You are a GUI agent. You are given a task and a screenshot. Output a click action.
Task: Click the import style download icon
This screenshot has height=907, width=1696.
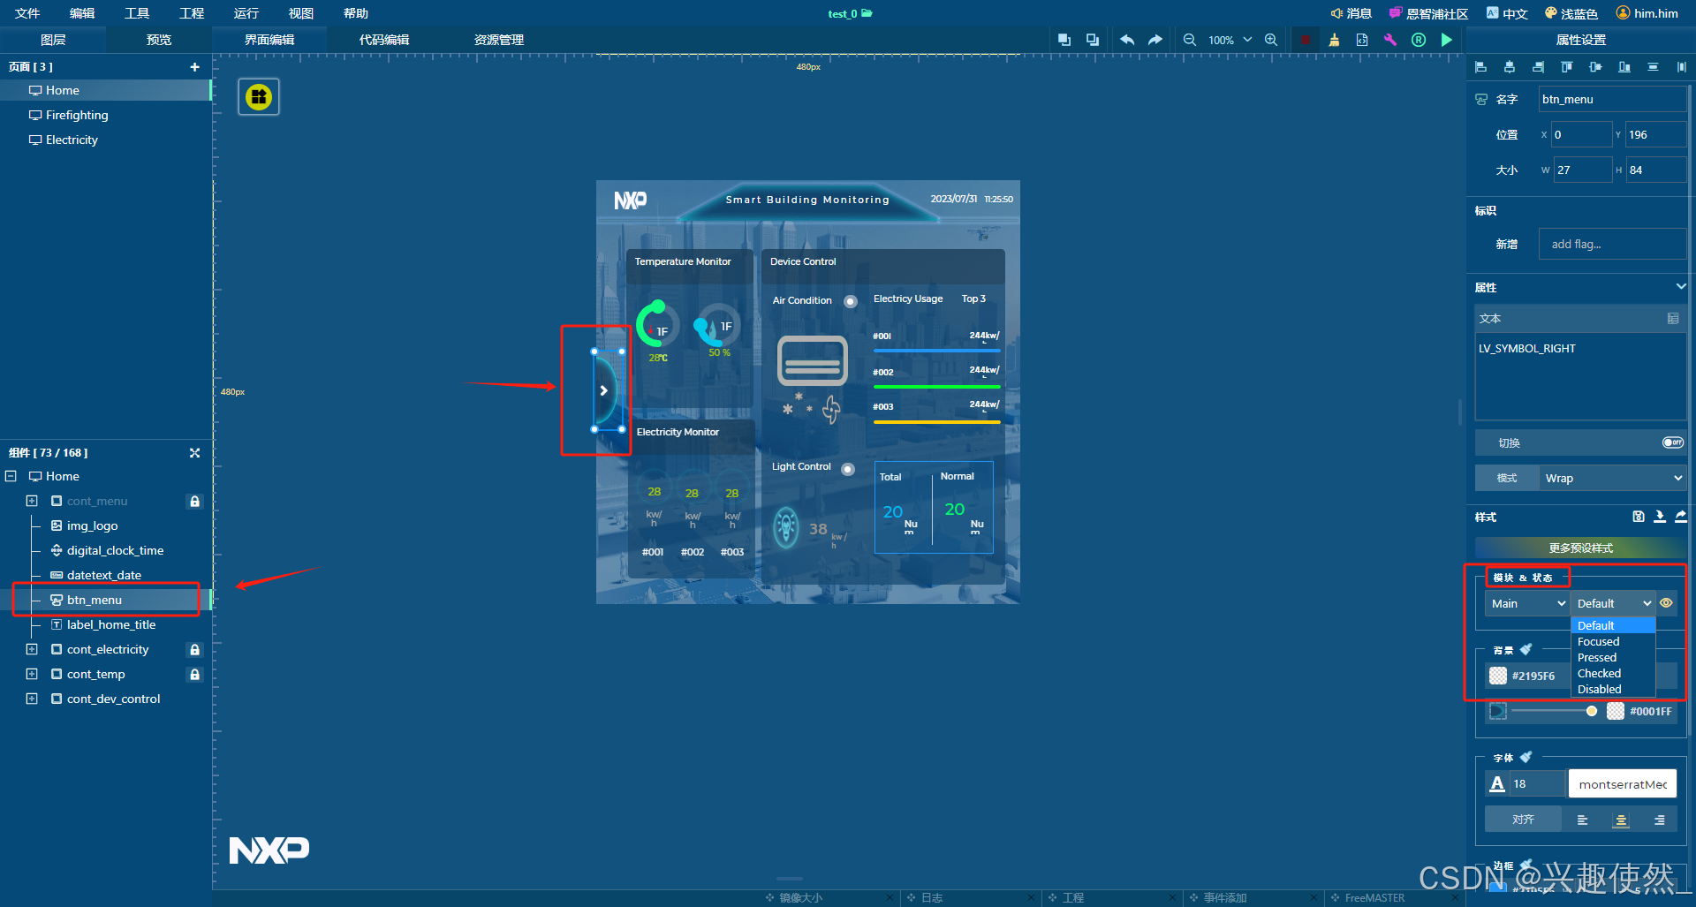pyautogui.click(x=1660, y=517)
